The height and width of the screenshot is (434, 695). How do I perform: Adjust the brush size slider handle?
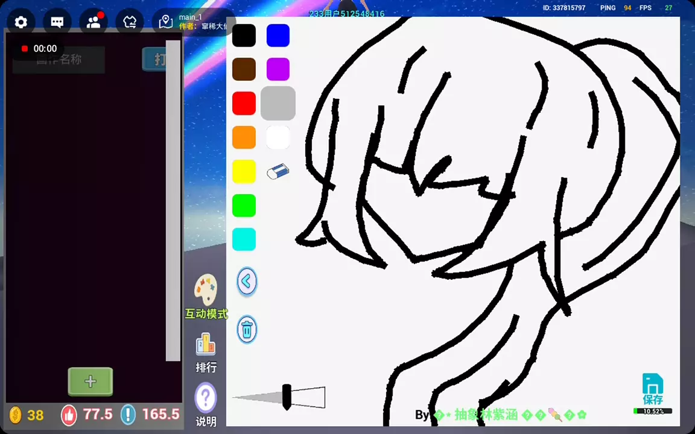(x=287, y=397)
